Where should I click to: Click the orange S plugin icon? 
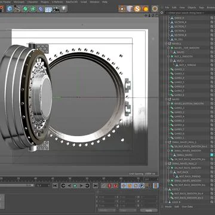click(x=137, y=8)
